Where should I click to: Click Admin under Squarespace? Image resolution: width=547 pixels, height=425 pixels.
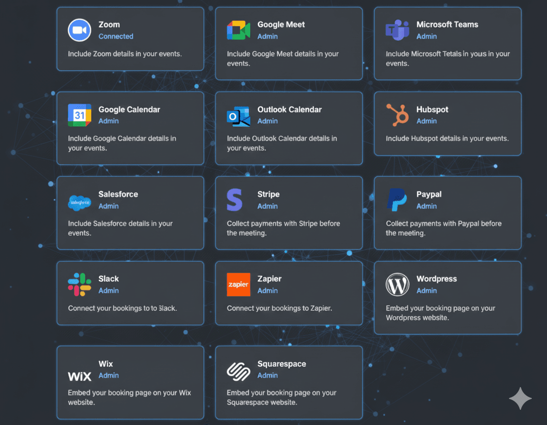[x=267, y=375]
